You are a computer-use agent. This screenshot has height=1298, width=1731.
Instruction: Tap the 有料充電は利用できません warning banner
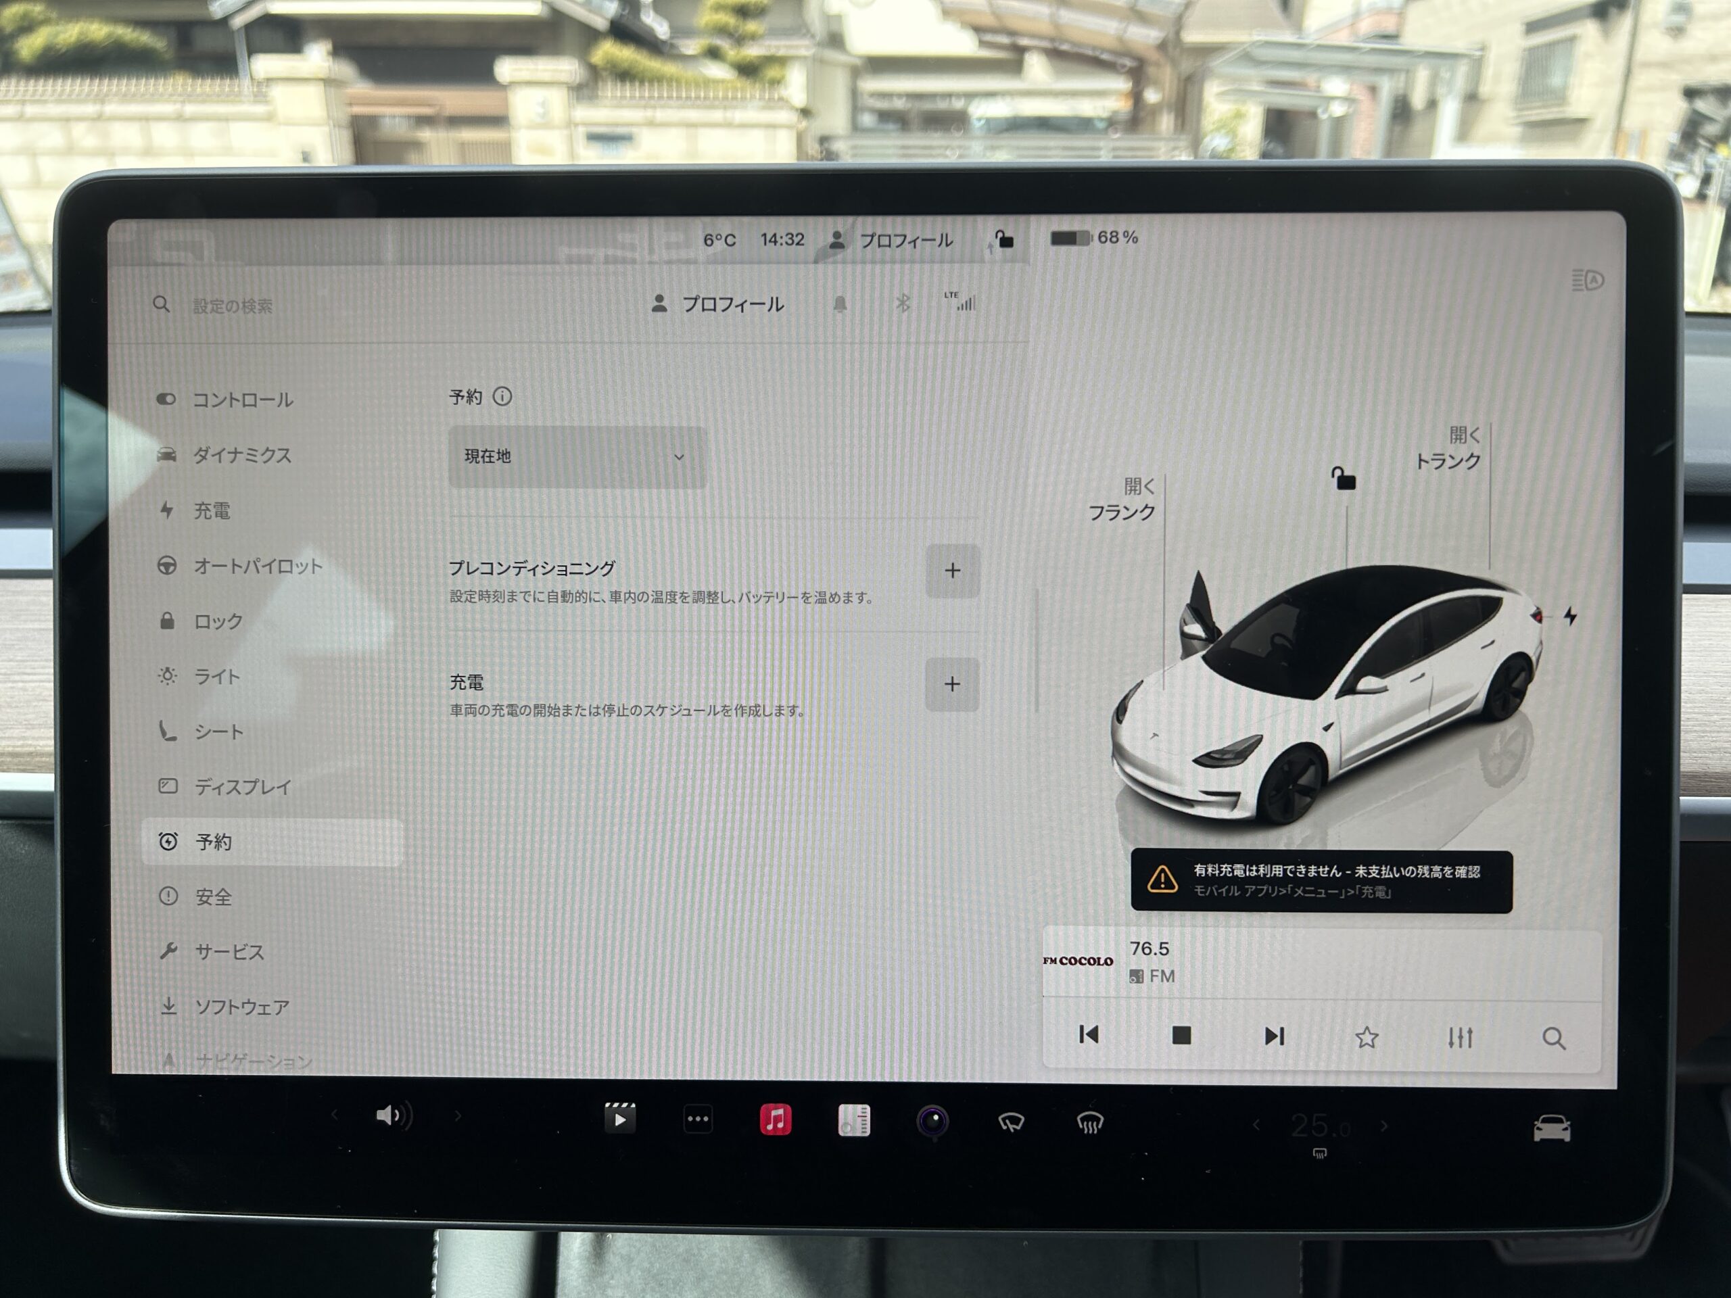(x=1321, y=881)
